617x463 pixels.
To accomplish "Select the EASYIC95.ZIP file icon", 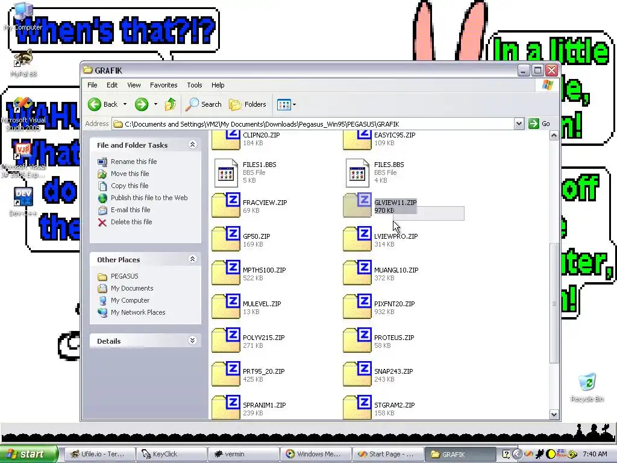I will click(x=357, y=139).
